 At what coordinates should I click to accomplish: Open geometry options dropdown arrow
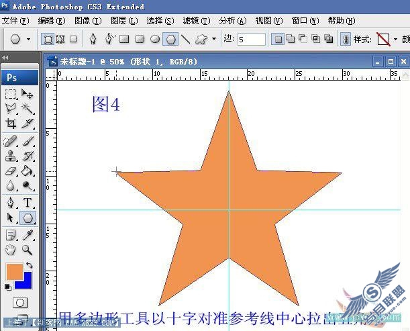[214, 39]
